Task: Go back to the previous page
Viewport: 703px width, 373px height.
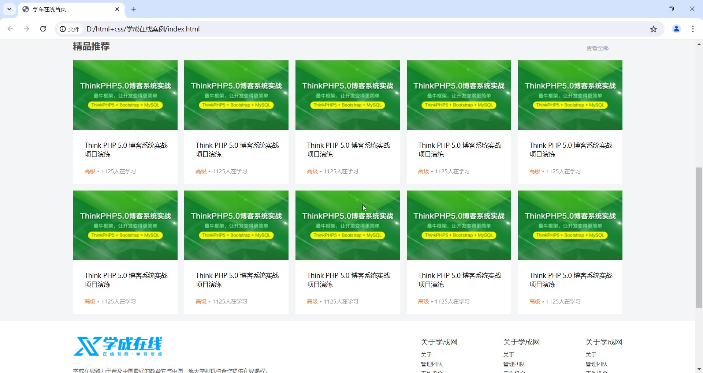Action: click(10, 29)
